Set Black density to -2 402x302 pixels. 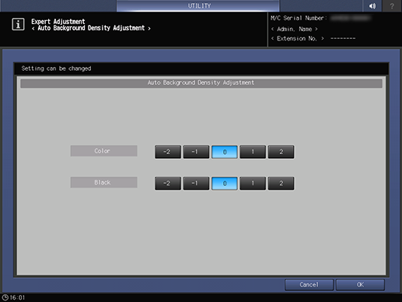click(168, 184)
